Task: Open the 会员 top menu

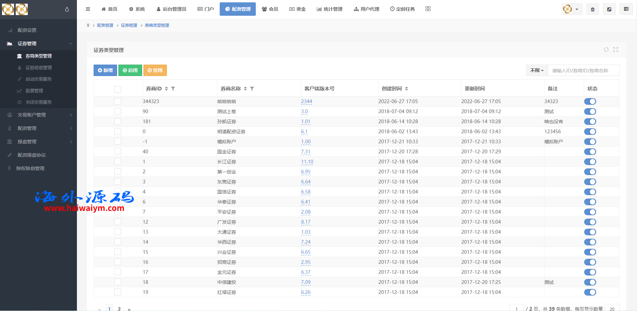Action: tap(270, 9)
